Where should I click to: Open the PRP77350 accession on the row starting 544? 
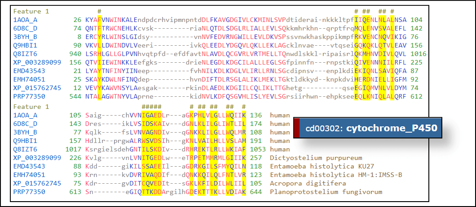coord(30,97)
